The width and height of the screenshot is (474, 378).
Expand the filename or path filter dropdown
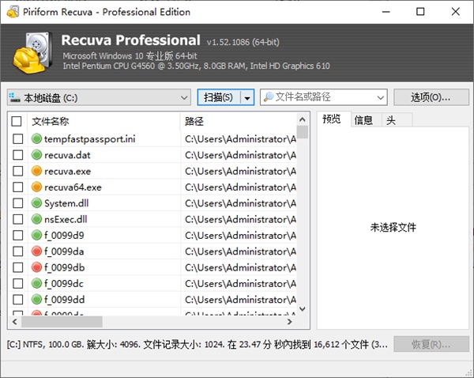[x=380, y=97]
